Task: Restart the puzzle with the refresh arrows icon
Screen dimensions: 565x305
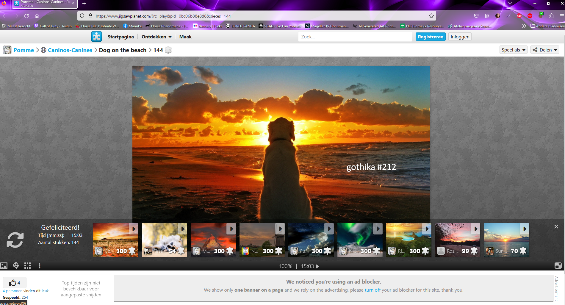Action: 15,240
